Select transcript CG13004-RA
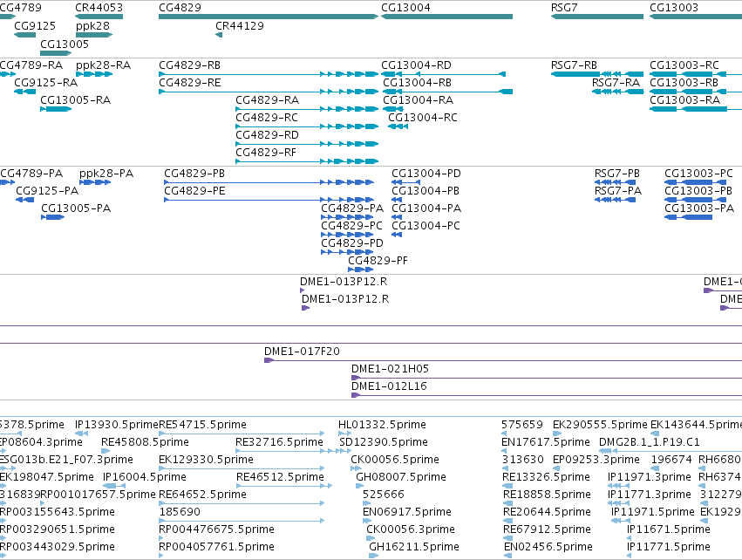 (392, 109)
